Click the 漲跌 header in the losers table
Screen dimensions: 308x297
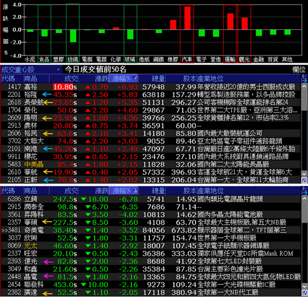pyautogui.click(x=93, y=191)
